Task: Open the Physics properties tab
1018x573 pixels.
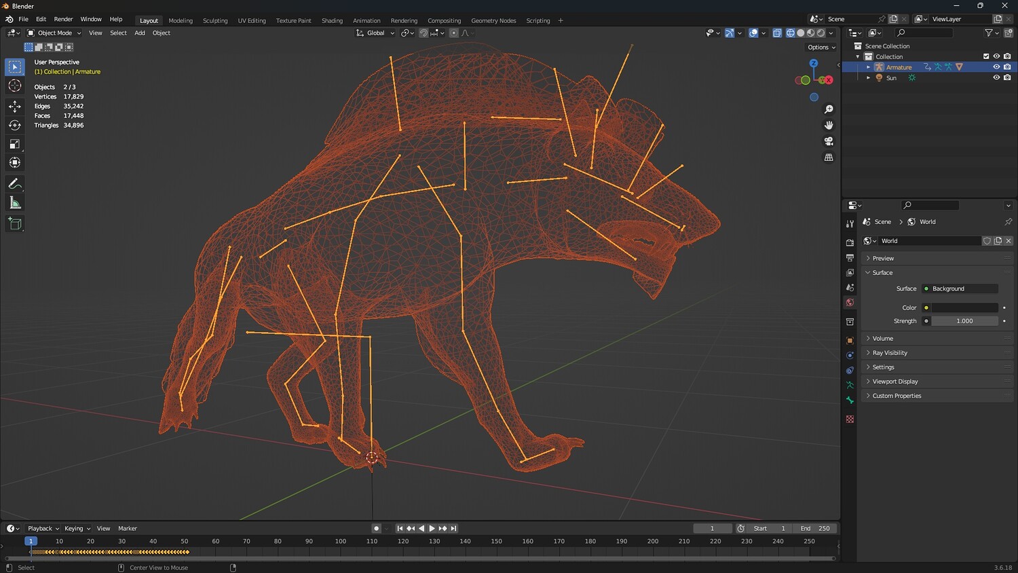Action: 850,355
